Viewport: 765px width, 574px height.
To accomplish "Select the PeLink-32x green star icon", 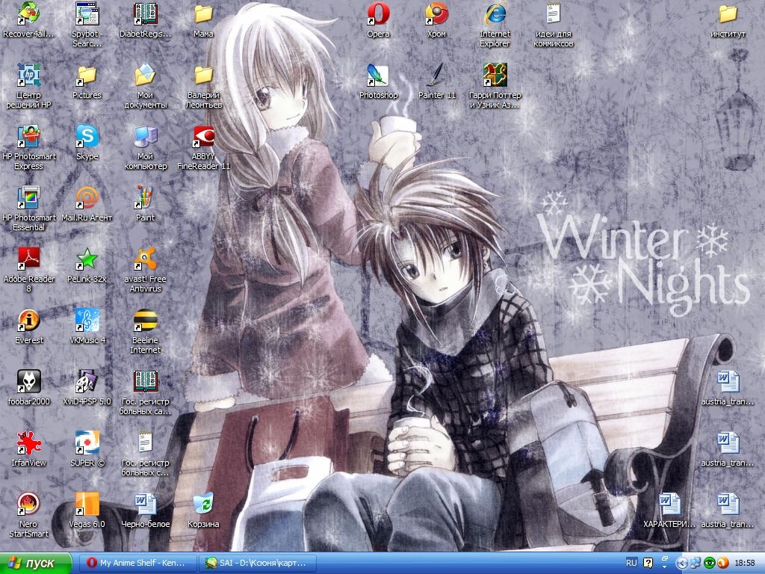I will 87,265.
